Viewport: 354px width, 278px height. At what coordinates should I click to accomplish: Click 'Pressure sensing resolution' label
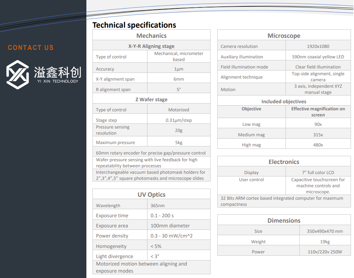(113, 130)
